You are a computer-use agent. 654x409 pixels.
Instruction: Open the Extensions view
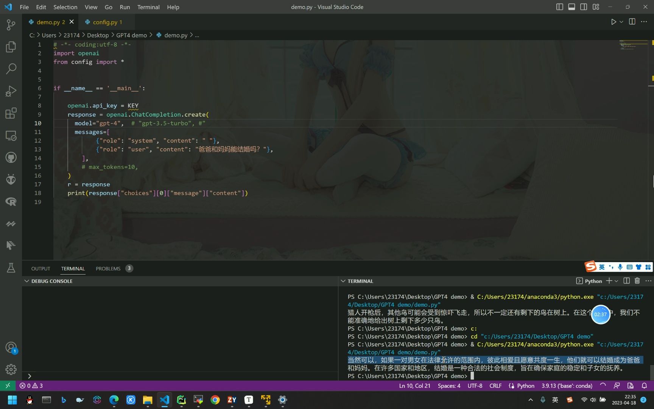pyautogui.click(x=11, y=113)
